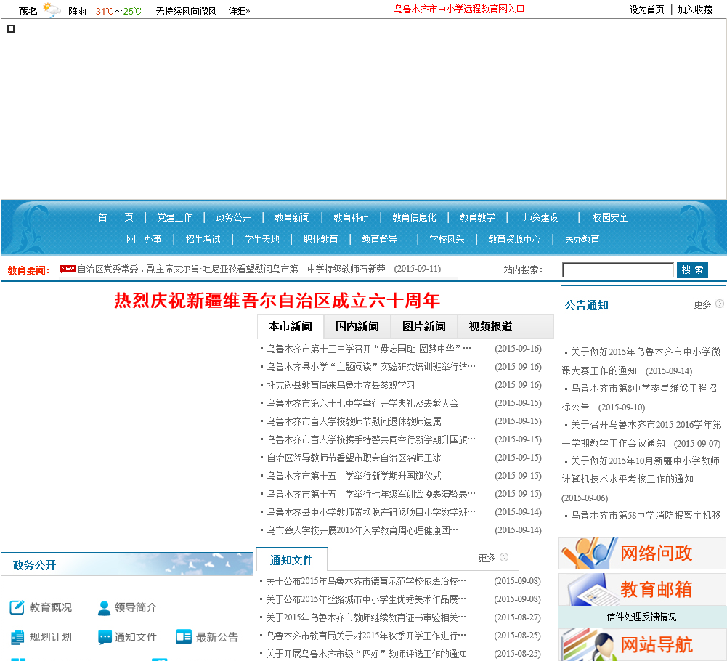Click the broken image icon in the banner

coord(11,29)
